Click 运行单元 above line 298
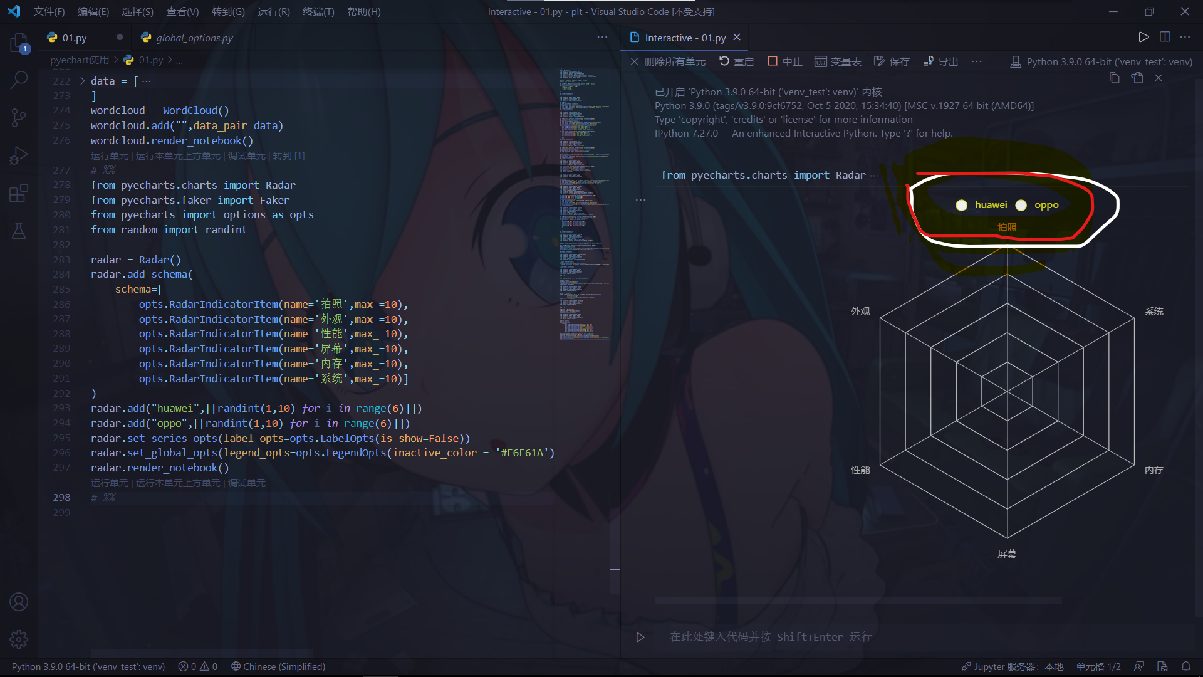Image resolution: width=1203 pixels, height=677 pixels. (x=109, y=483)
